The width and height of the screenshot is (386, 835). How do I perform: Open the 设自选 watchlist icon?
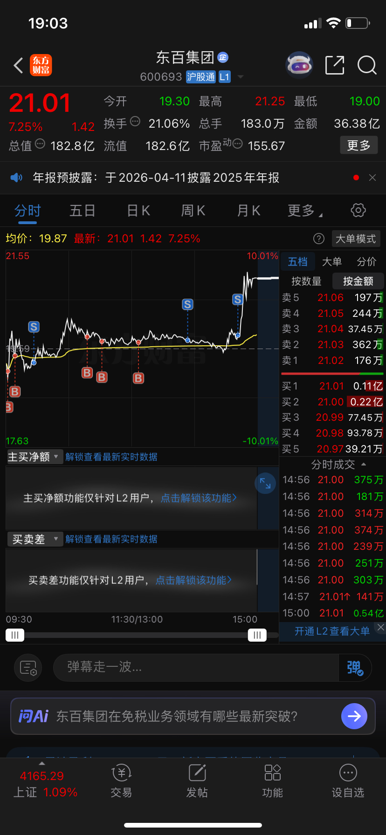pos(348,781)
